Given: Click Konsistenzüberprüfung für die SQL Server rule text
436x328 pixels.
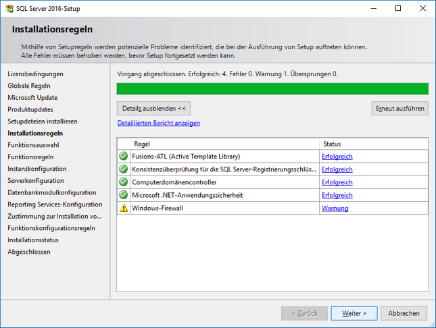Looking at the screenshot, I should [x=224, y=169].
